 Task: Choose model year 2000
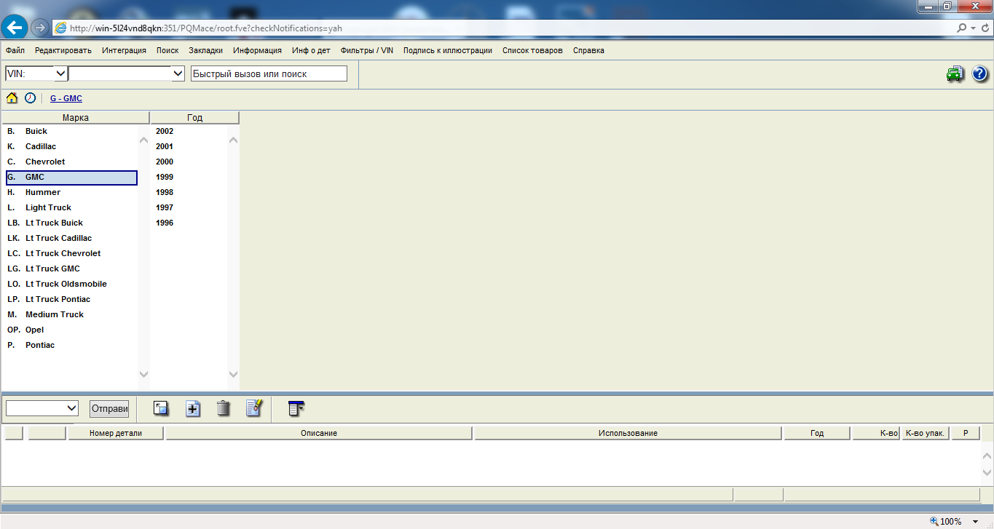click(165, 162)
